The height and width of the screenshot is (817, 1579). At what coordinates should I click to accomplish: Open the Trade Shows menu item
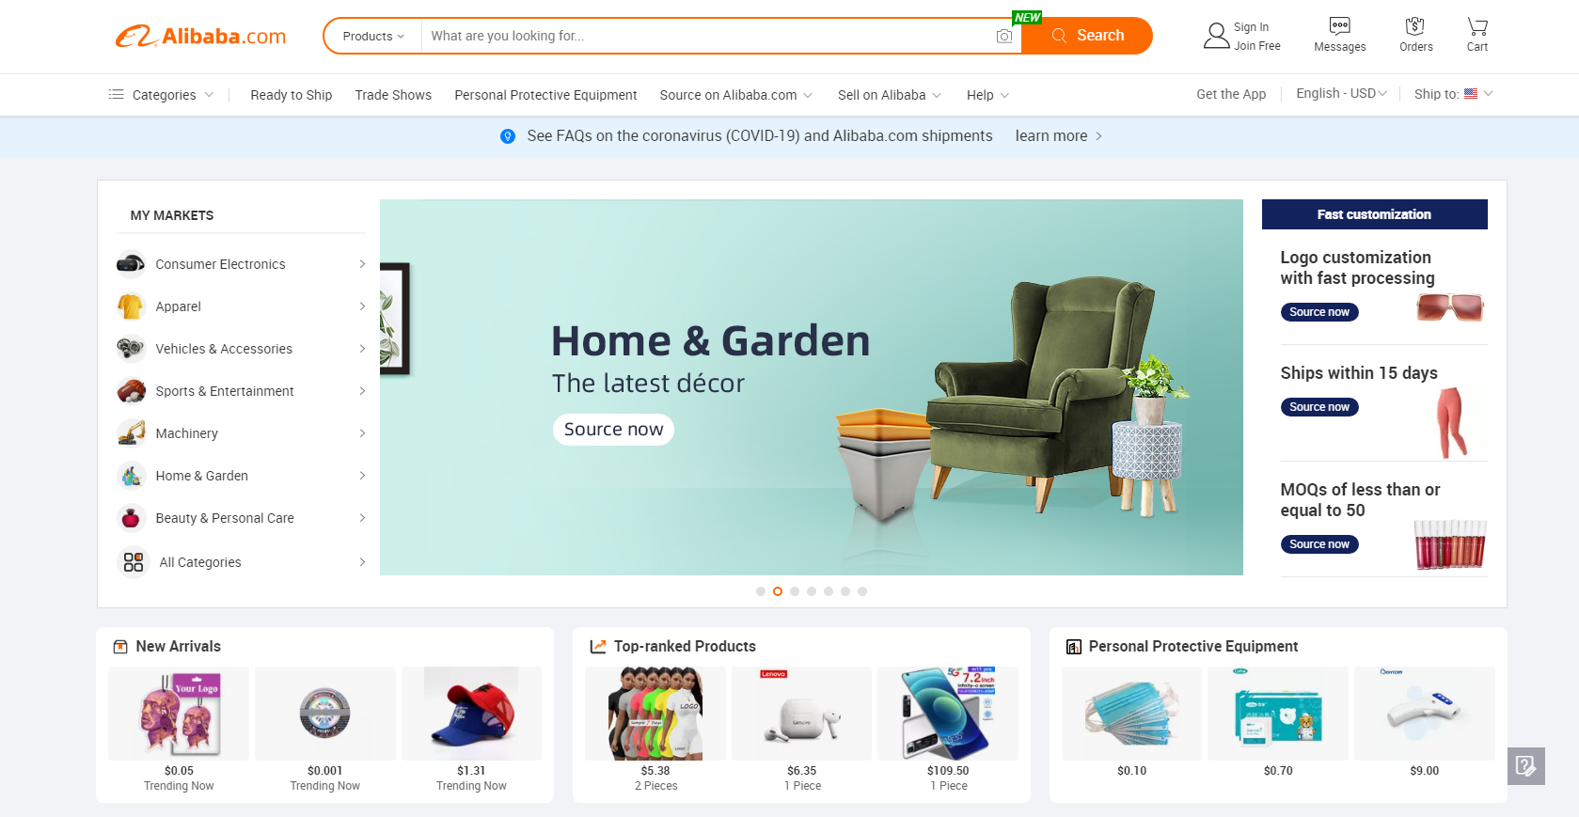point(393,95)
